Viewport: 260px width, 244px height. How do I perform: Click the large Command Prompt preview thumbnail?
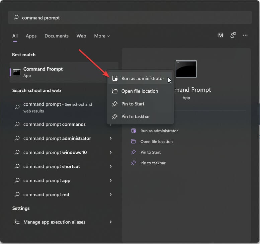[186, 69]
